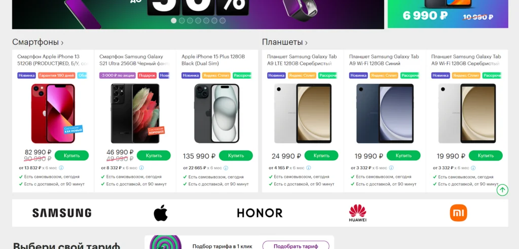The width and height of the screenshot is (519, 249).
Task: Show installment info for iPhone 15 Plus
Action: point(226,168)
